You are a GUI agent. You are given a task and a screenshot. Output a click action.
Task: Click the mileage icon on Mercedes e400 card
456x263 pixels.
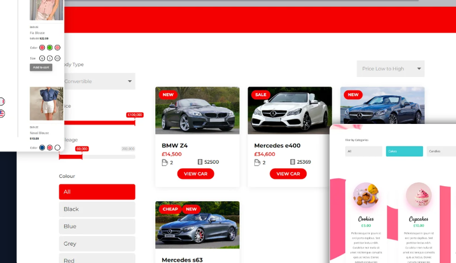[x=292, y=162]
